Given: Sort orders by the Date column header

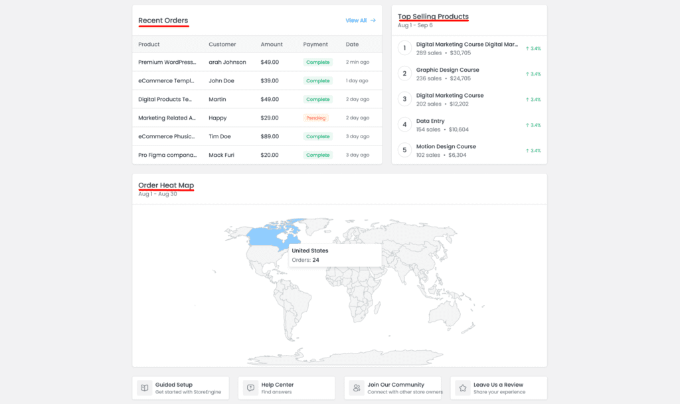Looking at the screenshot, I should pyautogui.click(x=351, y=45).
